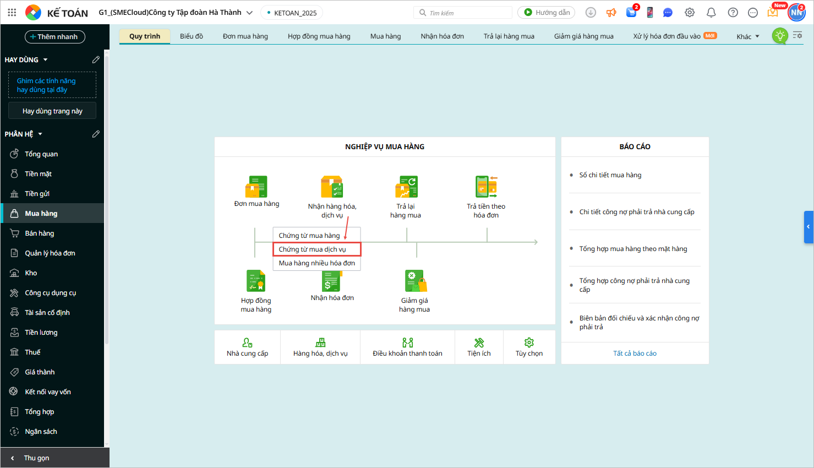The width and height of the screenshot is (814, 468).
Task: Open Bán hàng module in sidebar
Action: 40,233
